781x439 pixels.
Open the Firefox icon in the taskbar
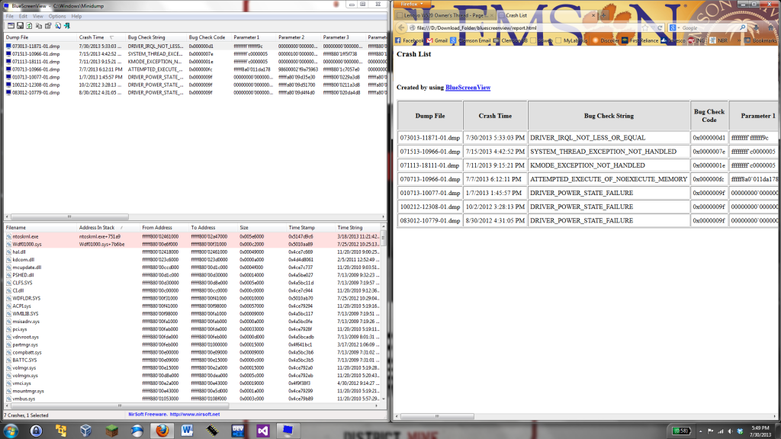pyautogui.click(x=162, y=431)
